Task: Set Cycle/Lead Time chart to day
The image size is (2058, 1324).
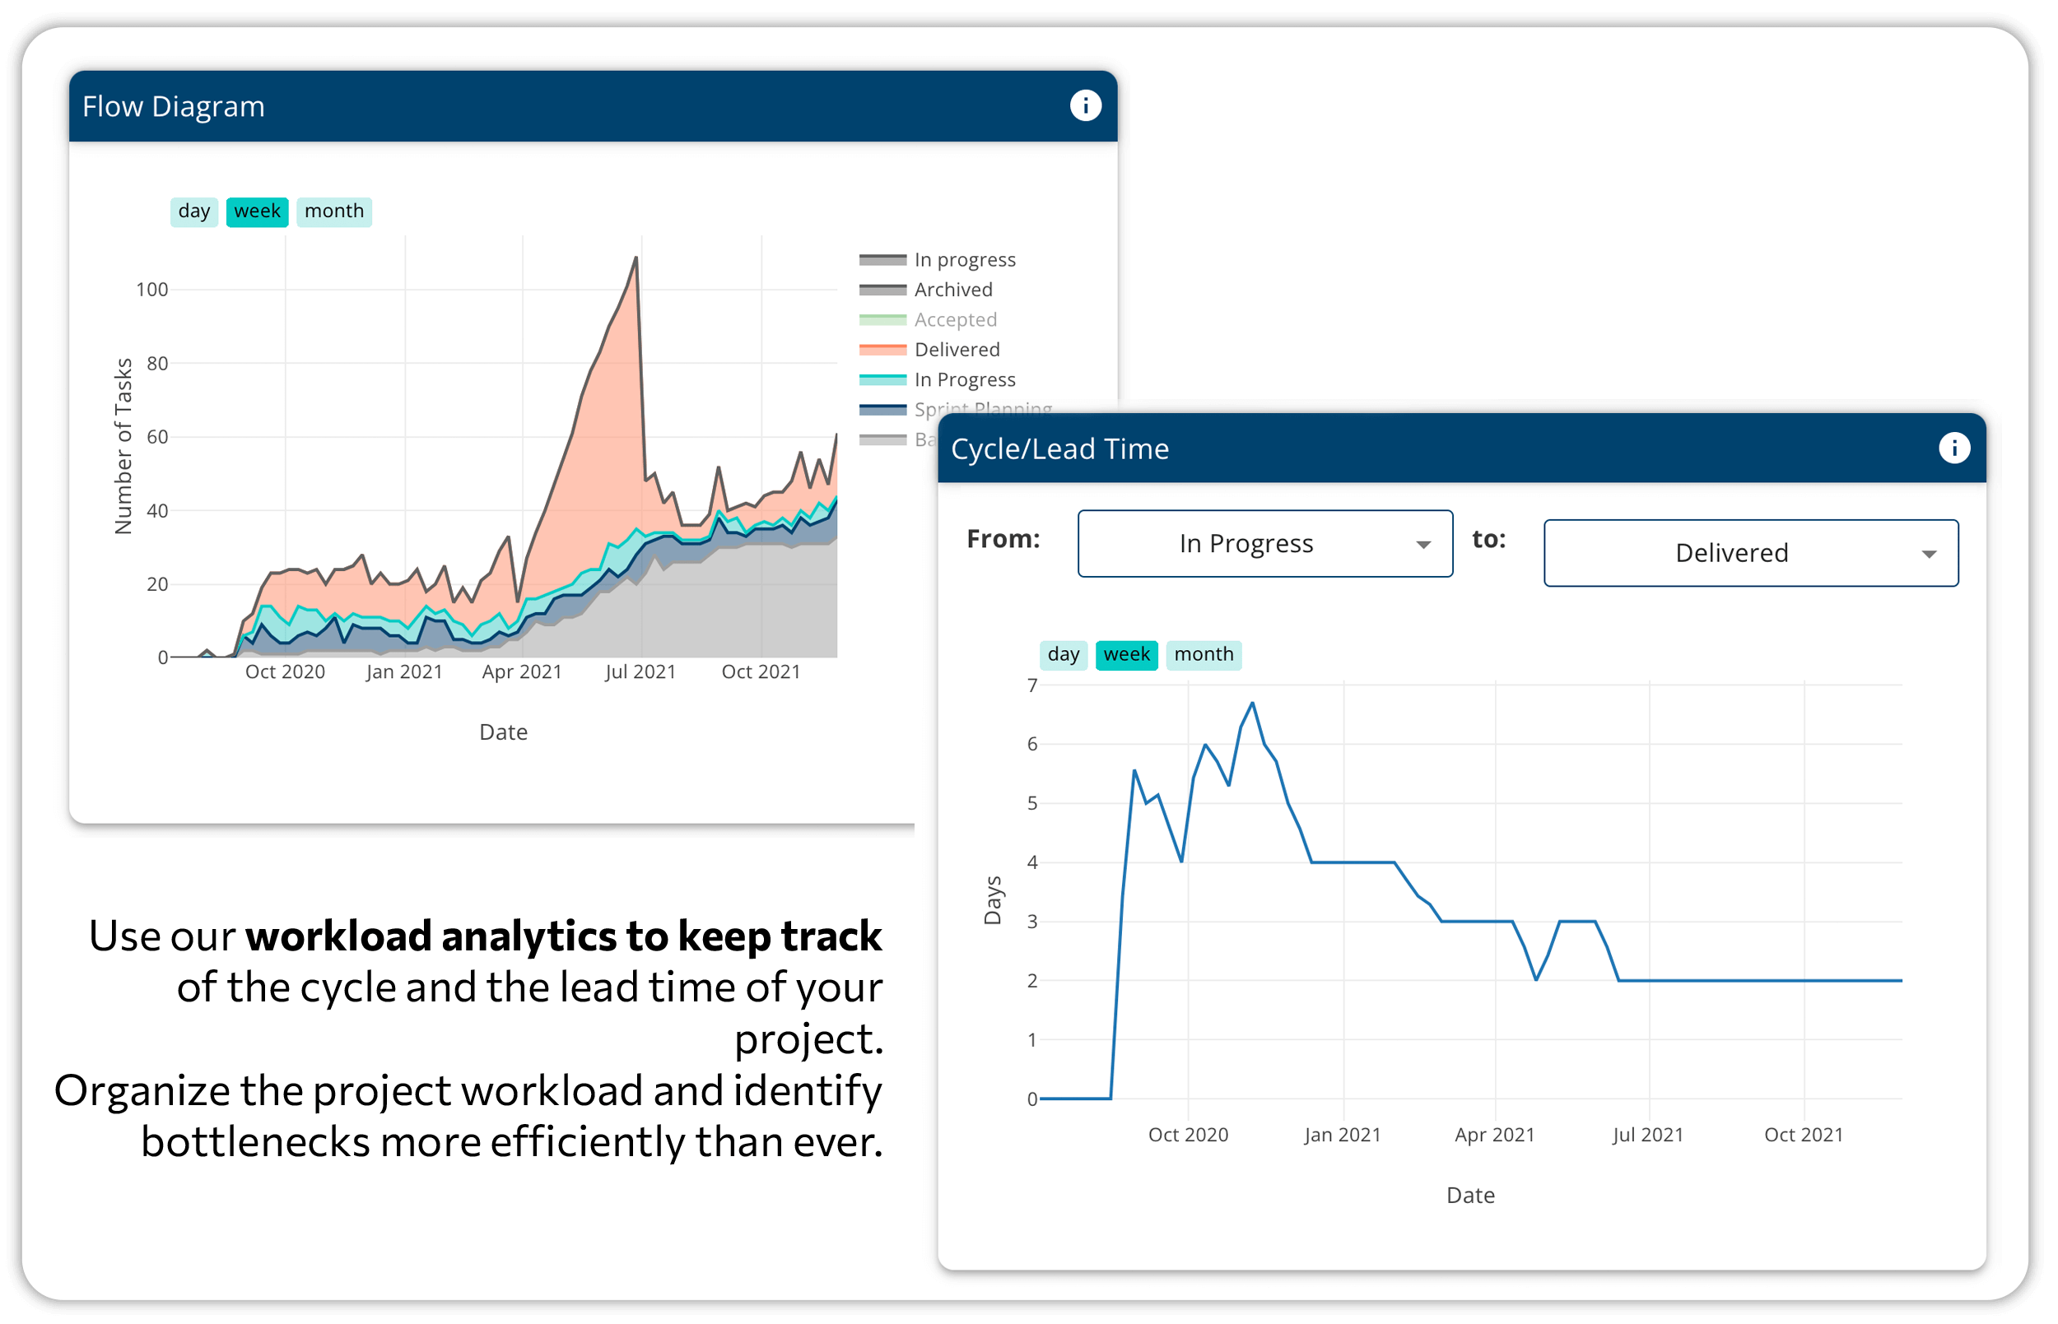Action: click(x=1063, y=654)
